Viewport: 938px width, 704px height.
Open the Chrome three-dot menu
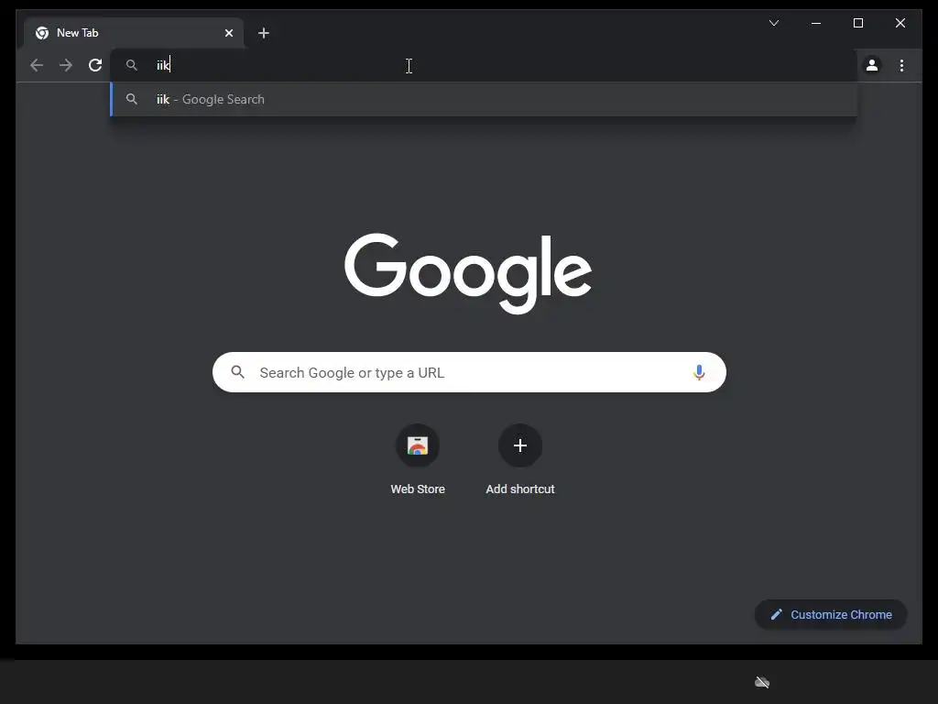pos(901,65)
